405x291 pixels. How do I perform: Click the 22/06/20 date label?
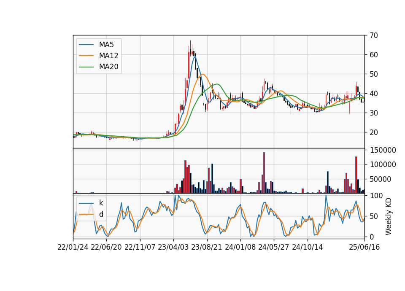[x=106, y=247]
